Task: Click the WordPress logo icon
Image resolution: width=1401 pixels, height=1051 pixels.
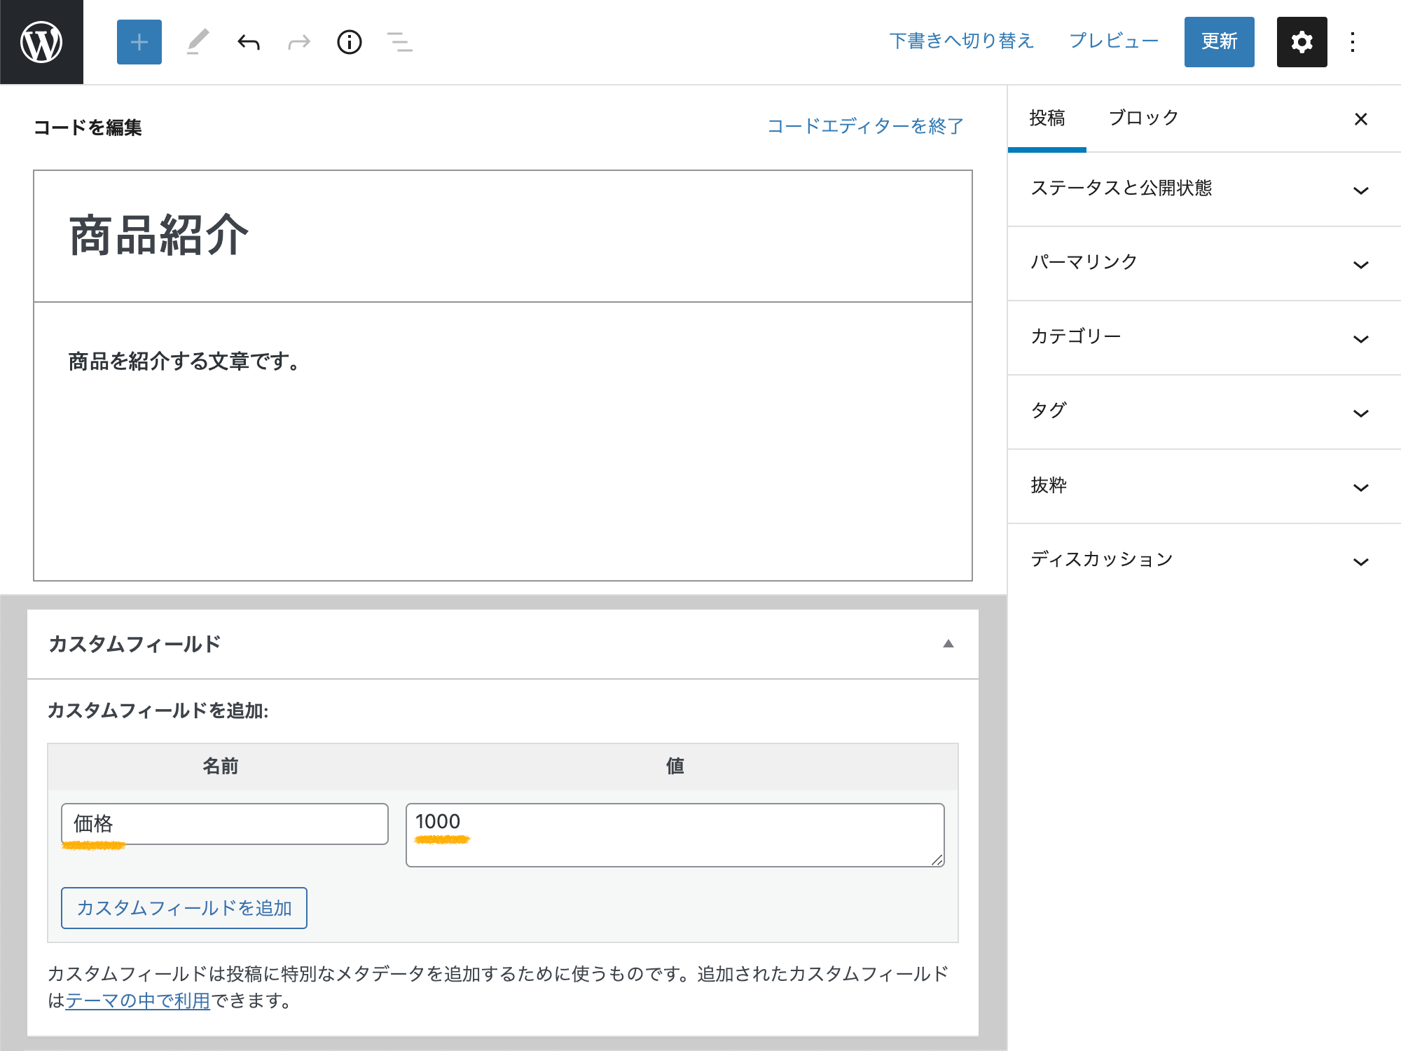Action: (41, 42)
